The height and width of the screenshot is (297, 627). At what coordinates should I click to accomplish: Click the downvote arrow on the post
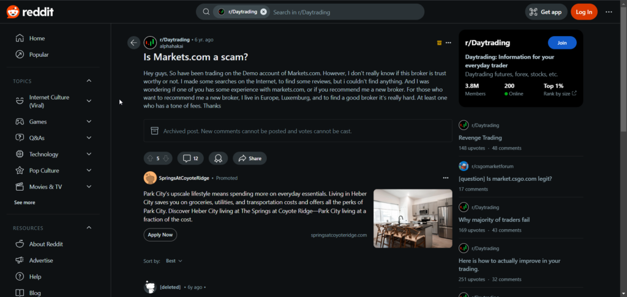tap(166, 158)
